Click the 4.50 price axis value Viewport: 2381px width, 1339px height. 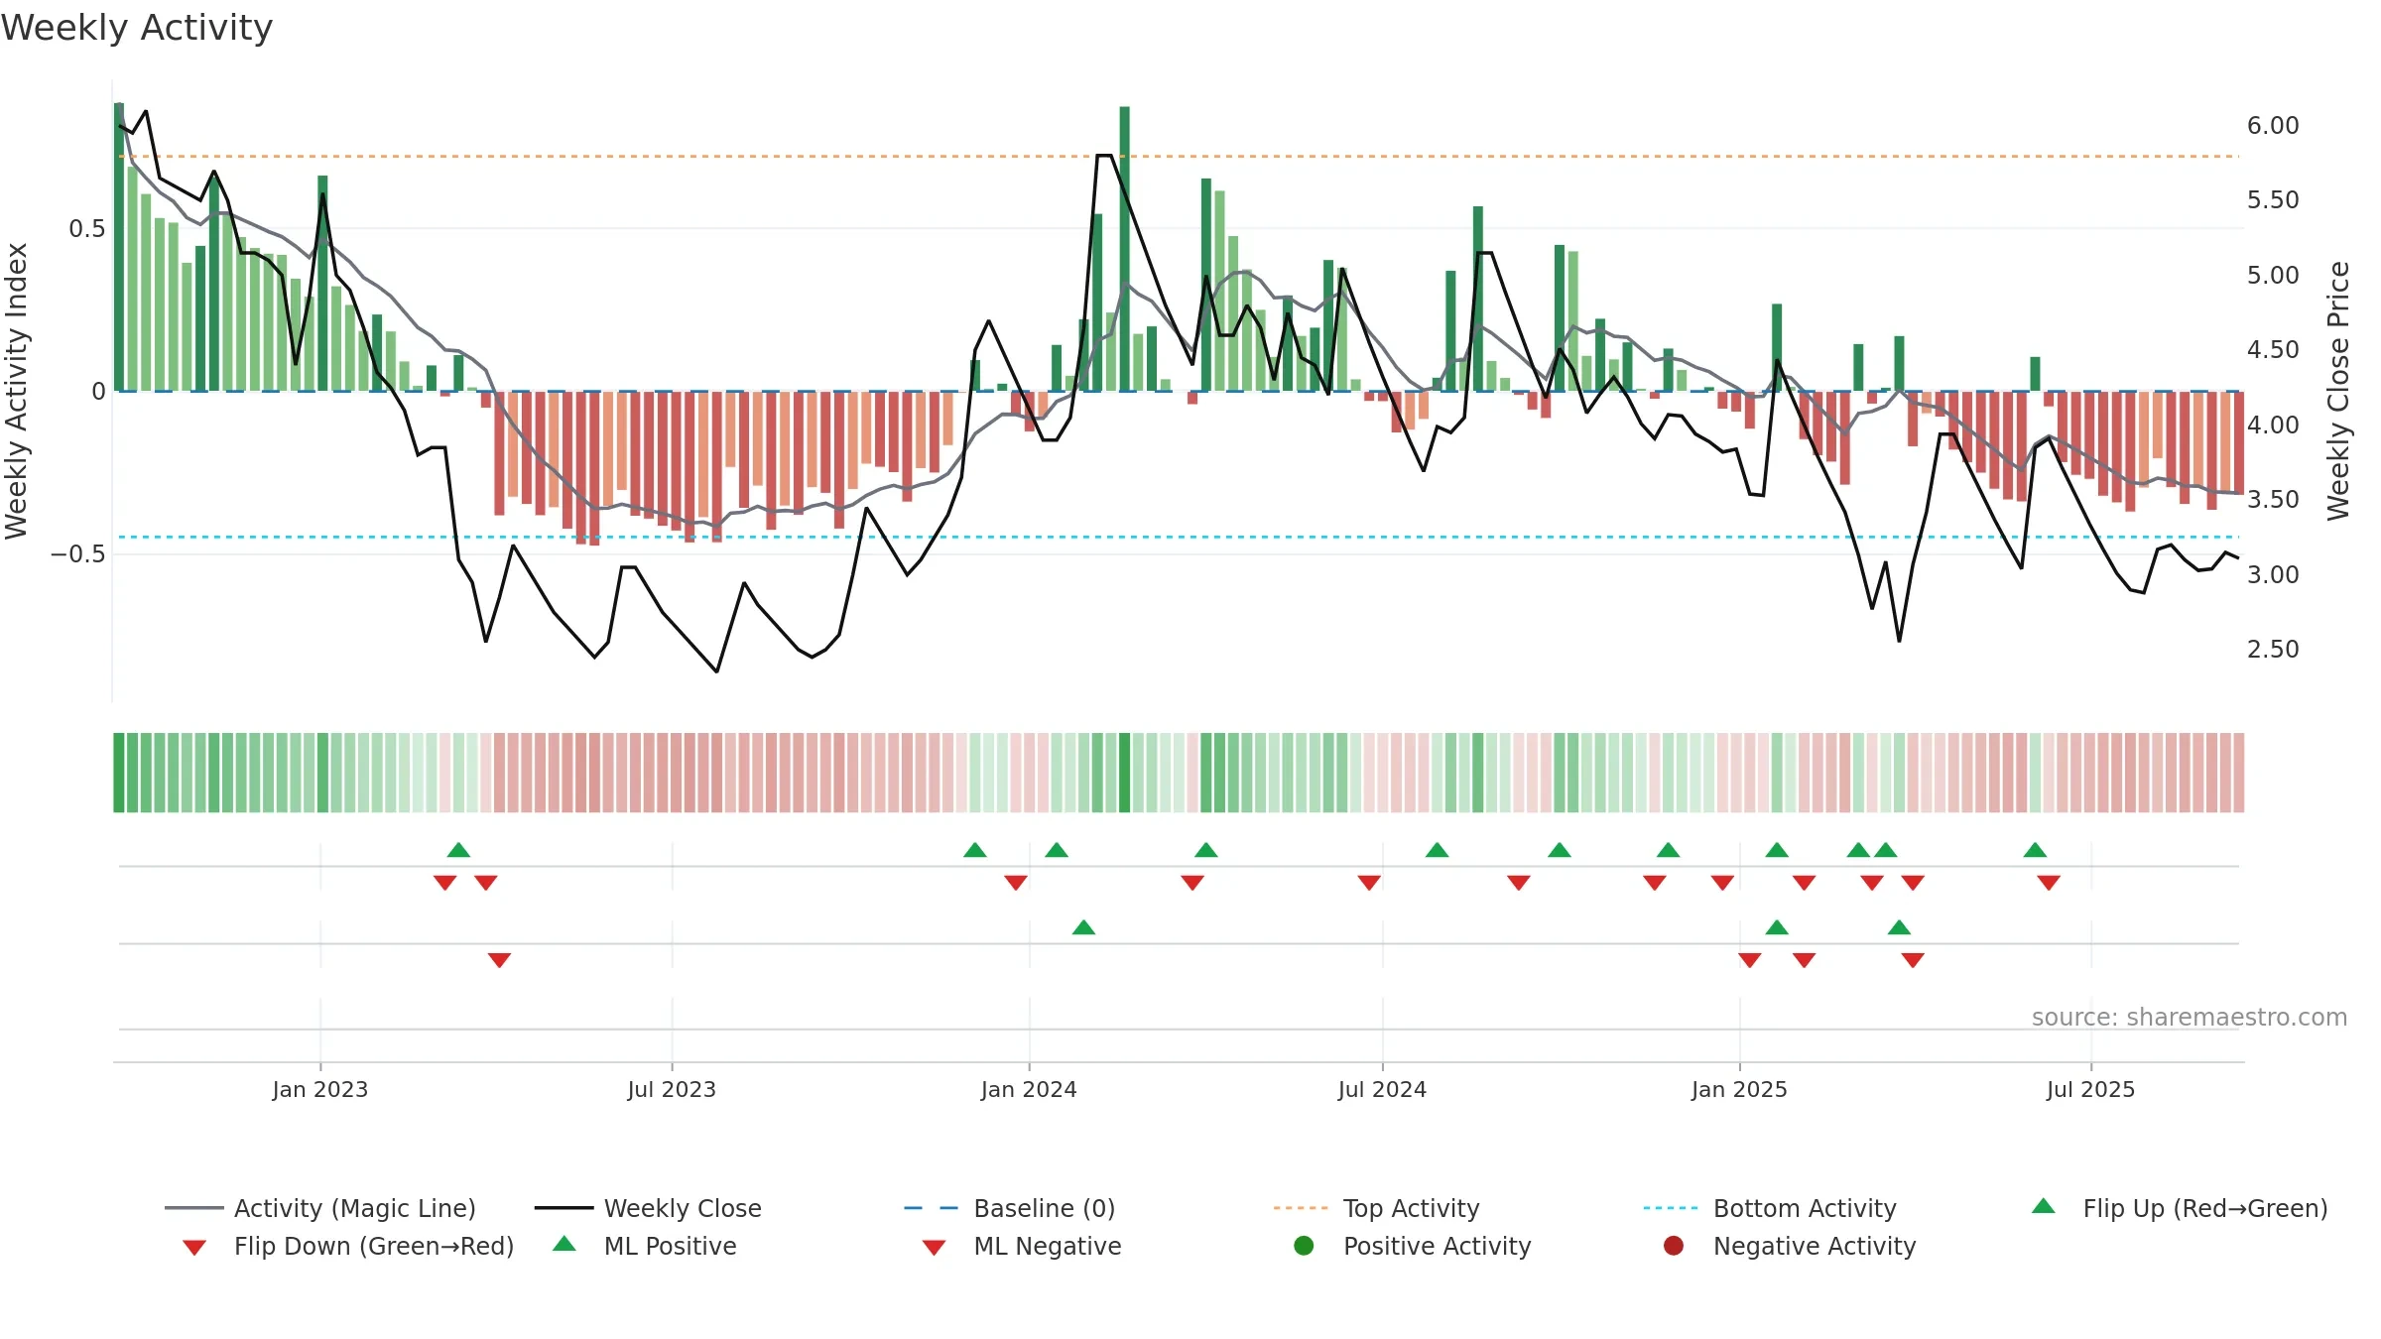pos(2273,350)
